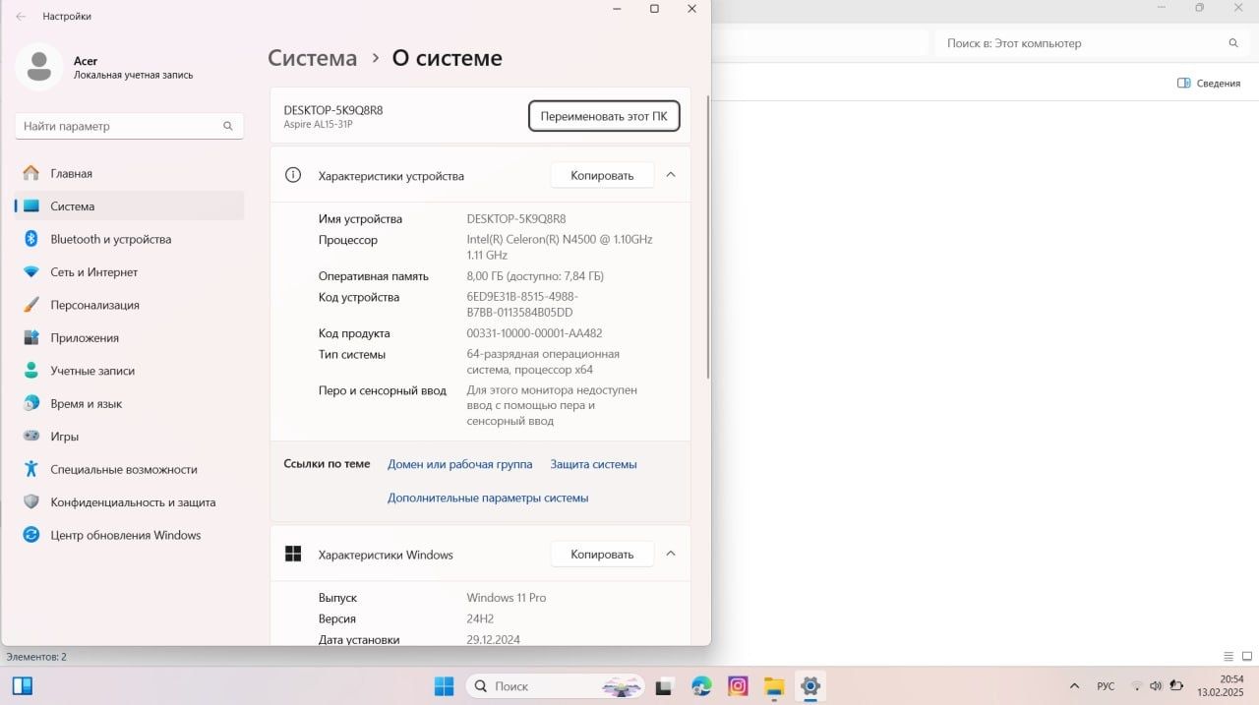Click the taskbar Поиск search box
Image resolution: width=1259 pixels, height=705 pixels.
(x=555, y=686)
